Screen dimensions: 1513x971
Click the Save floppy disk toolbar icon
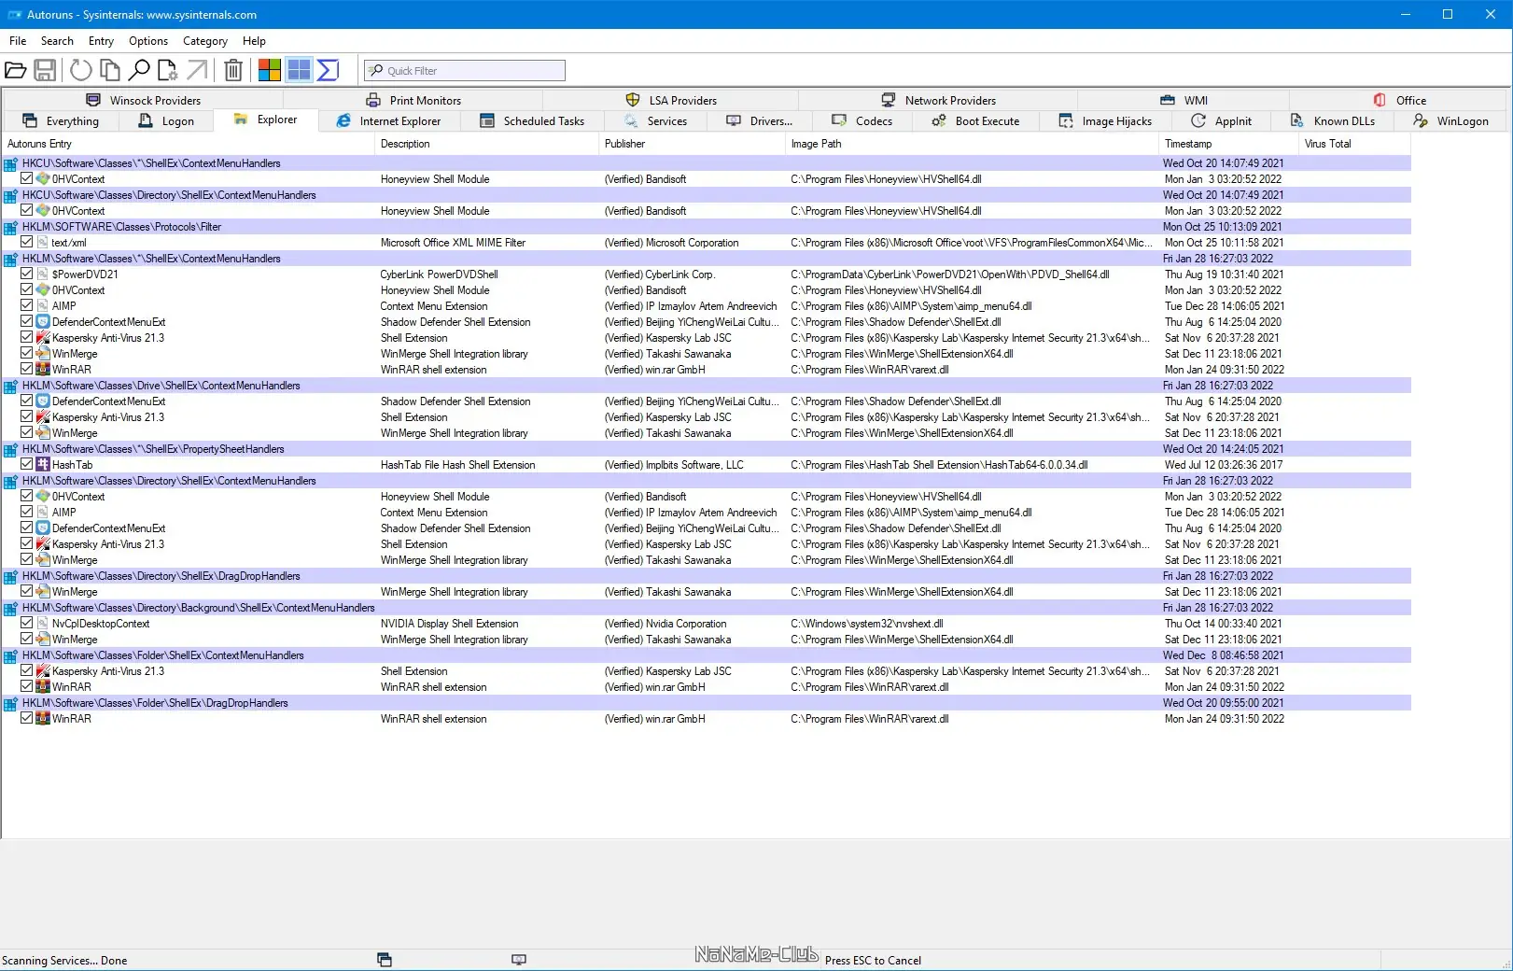click(45, 70)
